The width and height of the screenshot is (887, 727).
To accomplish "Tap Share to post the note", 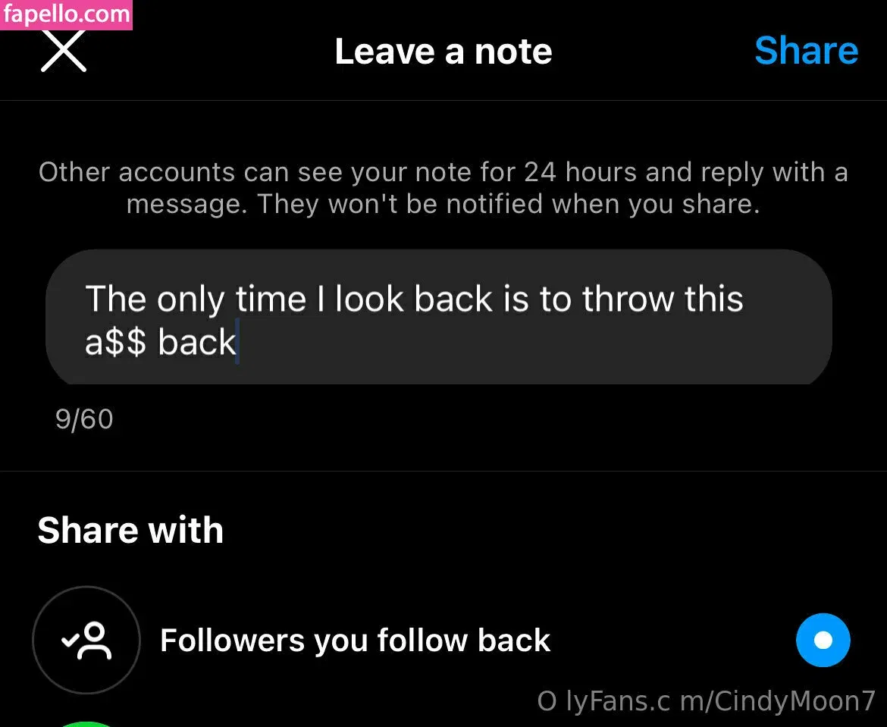I will tap(806, 51).
